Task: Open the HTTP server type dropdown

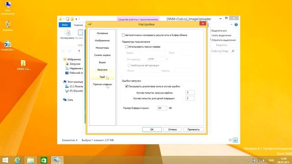Action: point(157,59)
